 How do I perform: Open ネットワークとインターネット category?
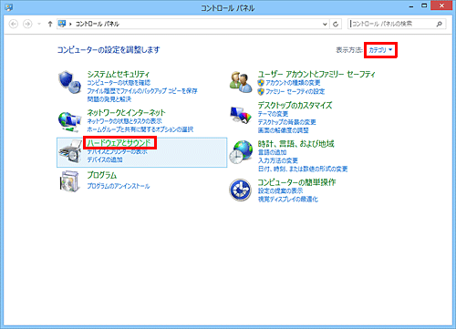tap(126, 113)
